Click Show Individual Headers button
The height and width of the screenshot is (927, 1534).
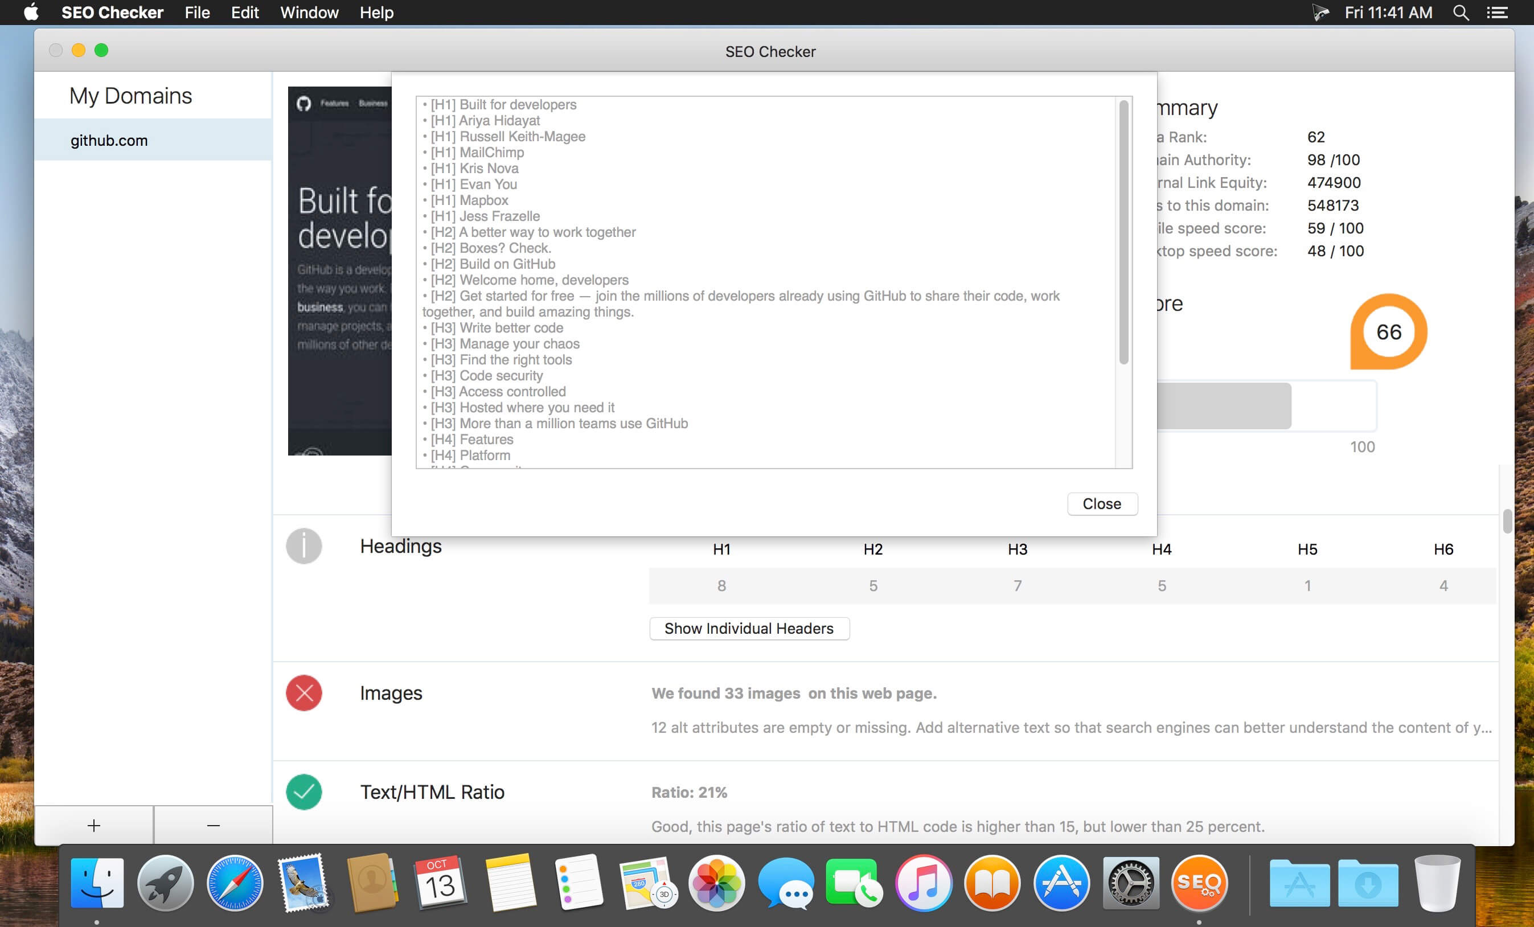click(749, 628)
